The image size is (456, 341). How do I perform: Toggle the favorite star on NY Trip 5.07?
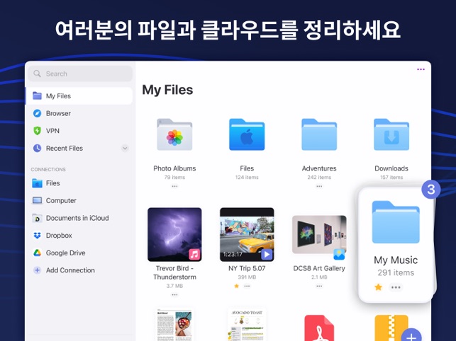[236, 286]
